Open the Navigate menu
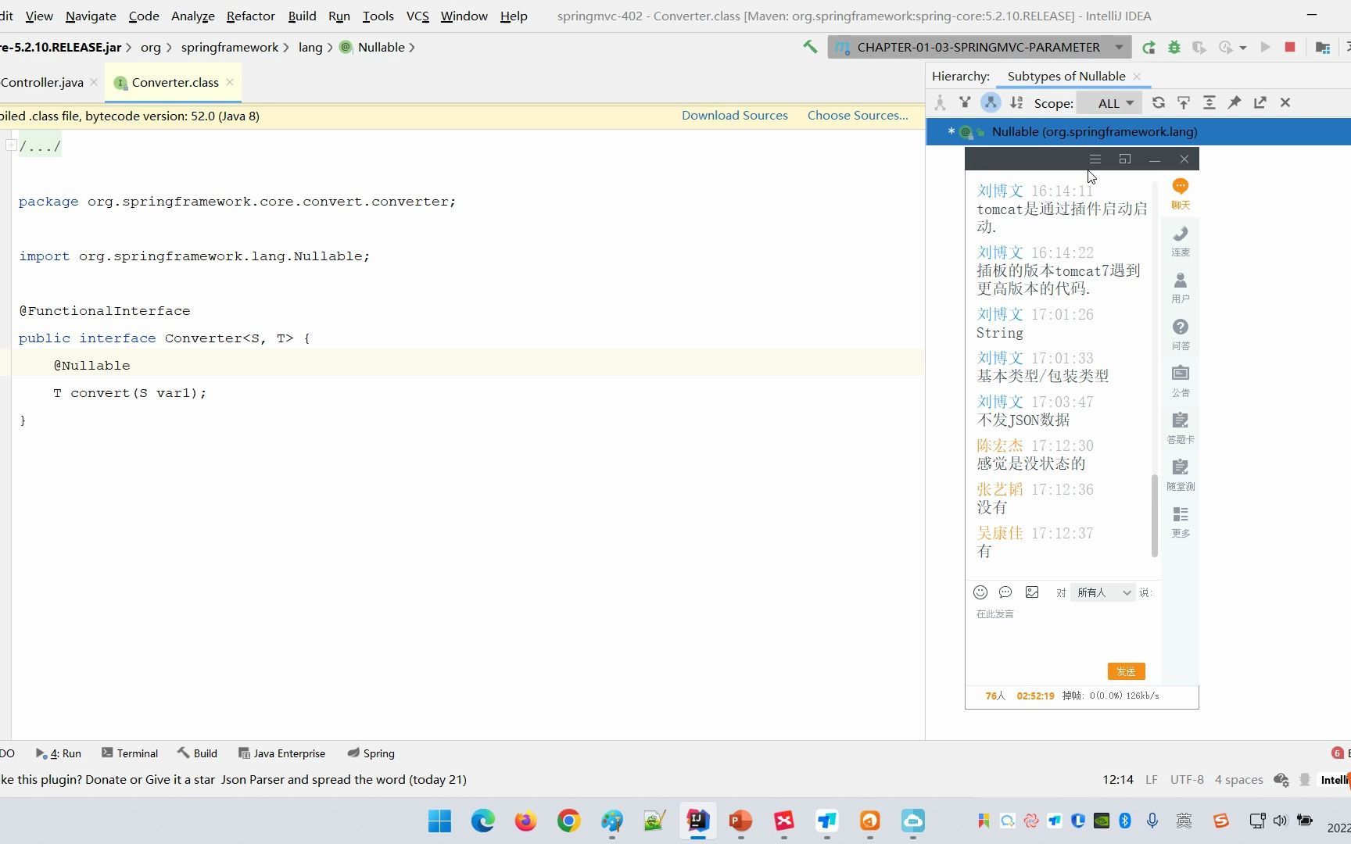Screen dimensions: 1351x844 (x=91, y=16)
